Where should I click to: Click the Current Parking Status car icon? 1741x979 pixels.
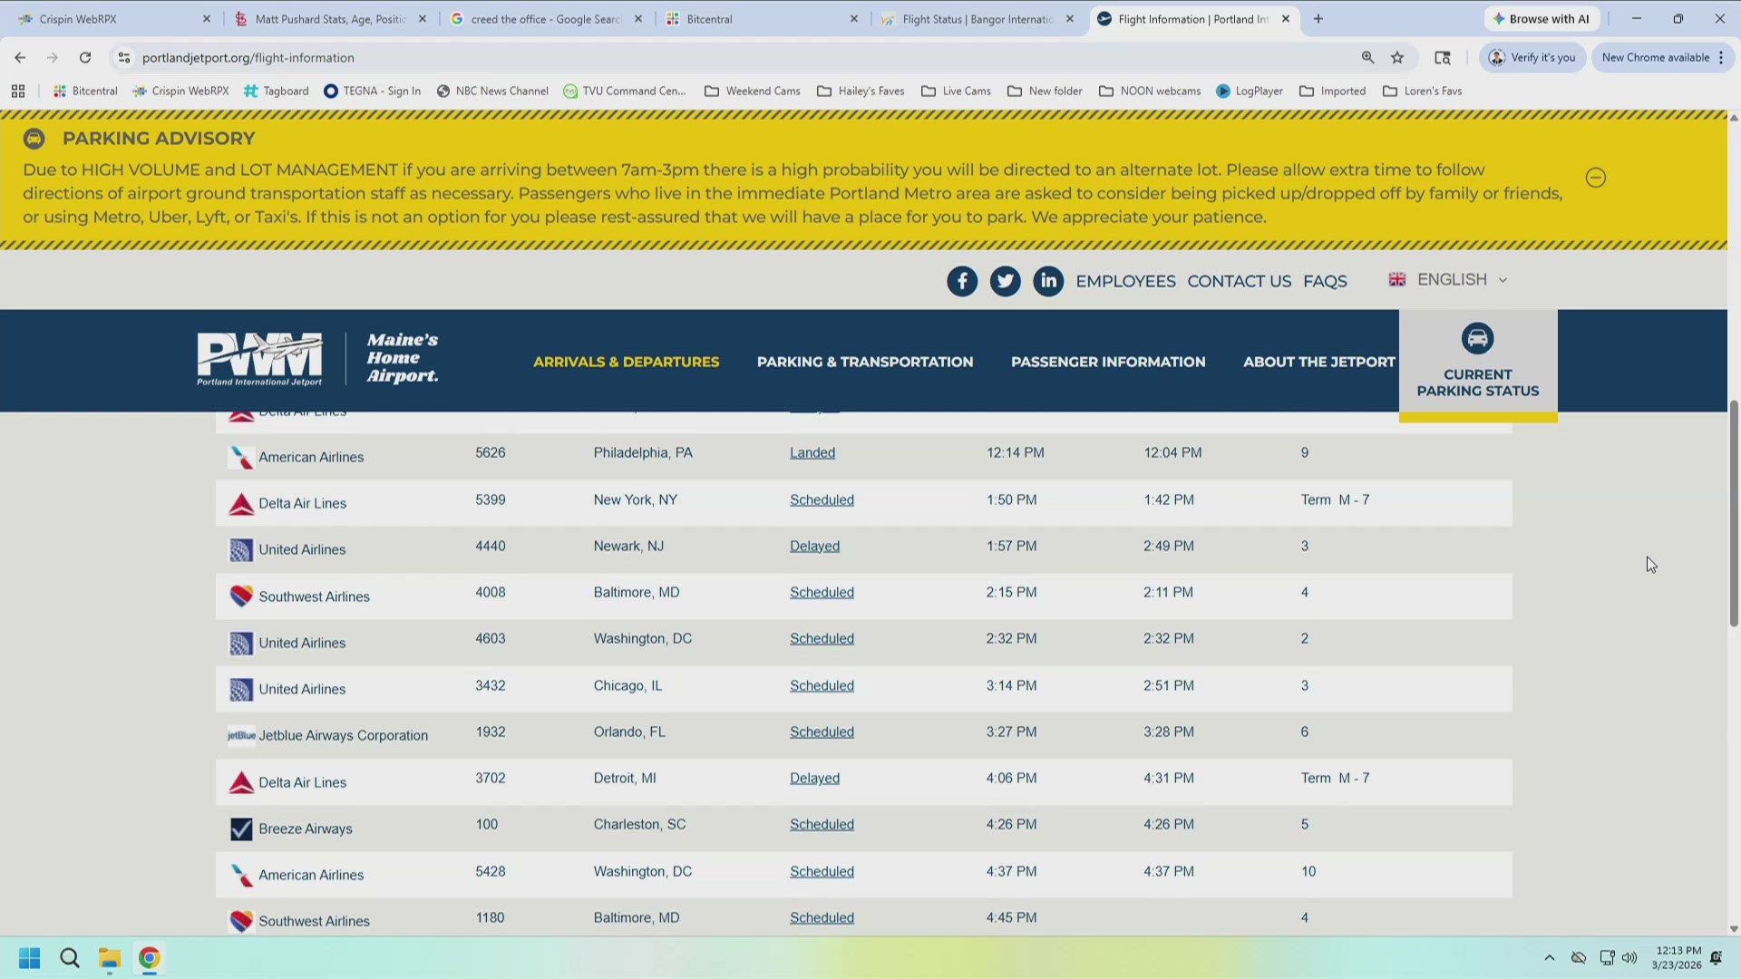click(x=1477, y=339)
